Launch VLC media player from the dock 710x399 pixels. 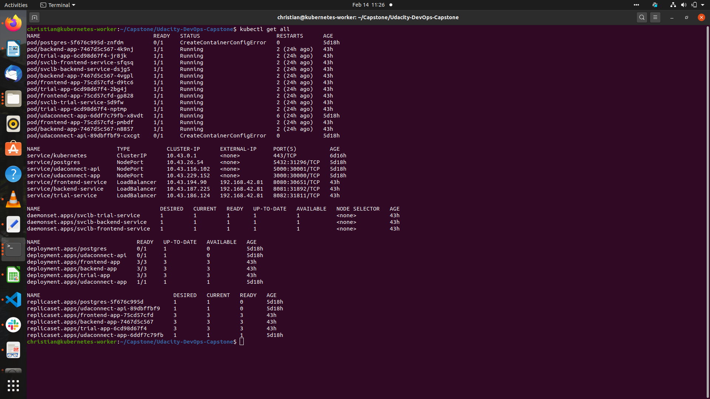pos(13,199)
